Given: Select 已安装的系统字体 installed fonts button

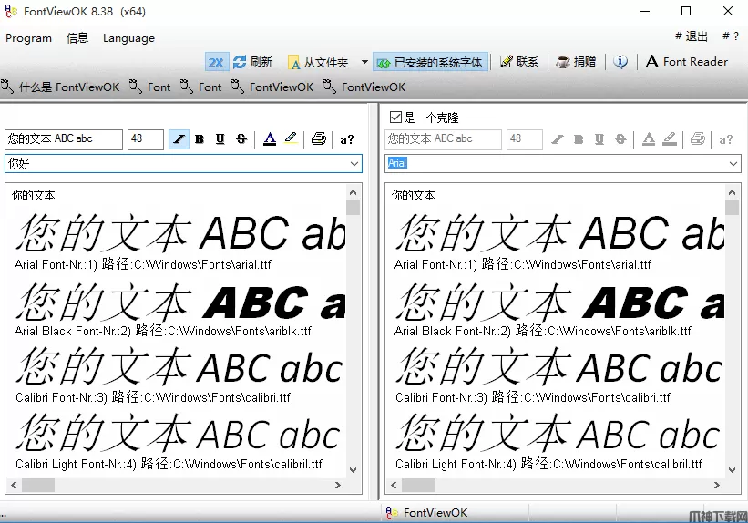Looking at the screenshot, I should pos(430,62).
